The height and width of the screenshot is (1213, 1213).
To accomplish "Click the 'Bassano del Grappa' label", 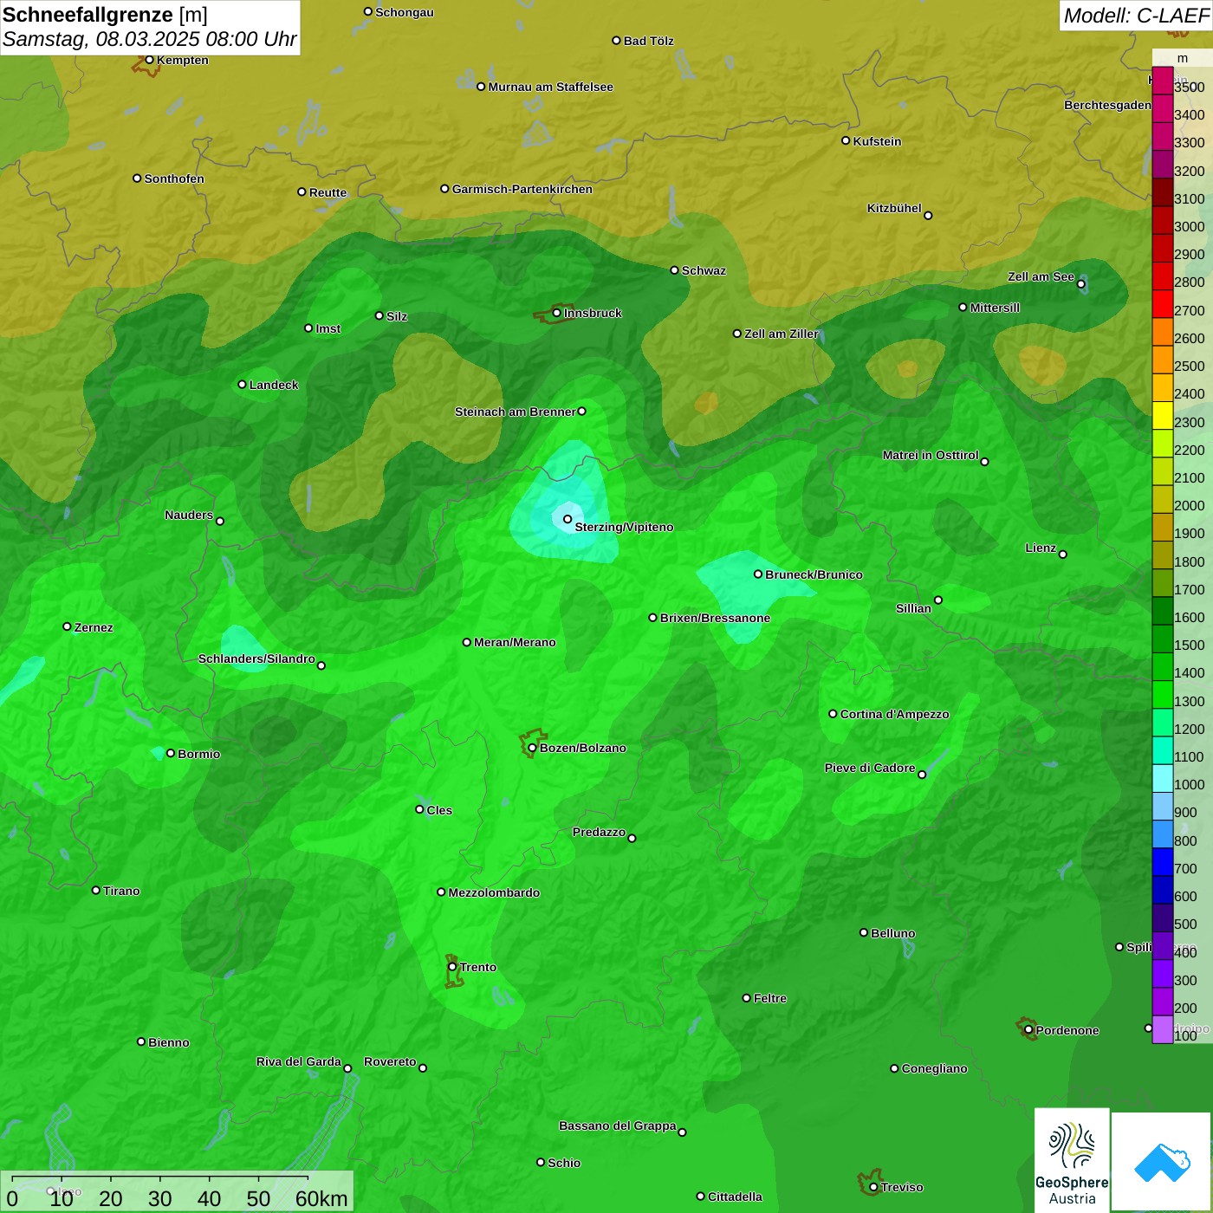I will coord(618,1125).
